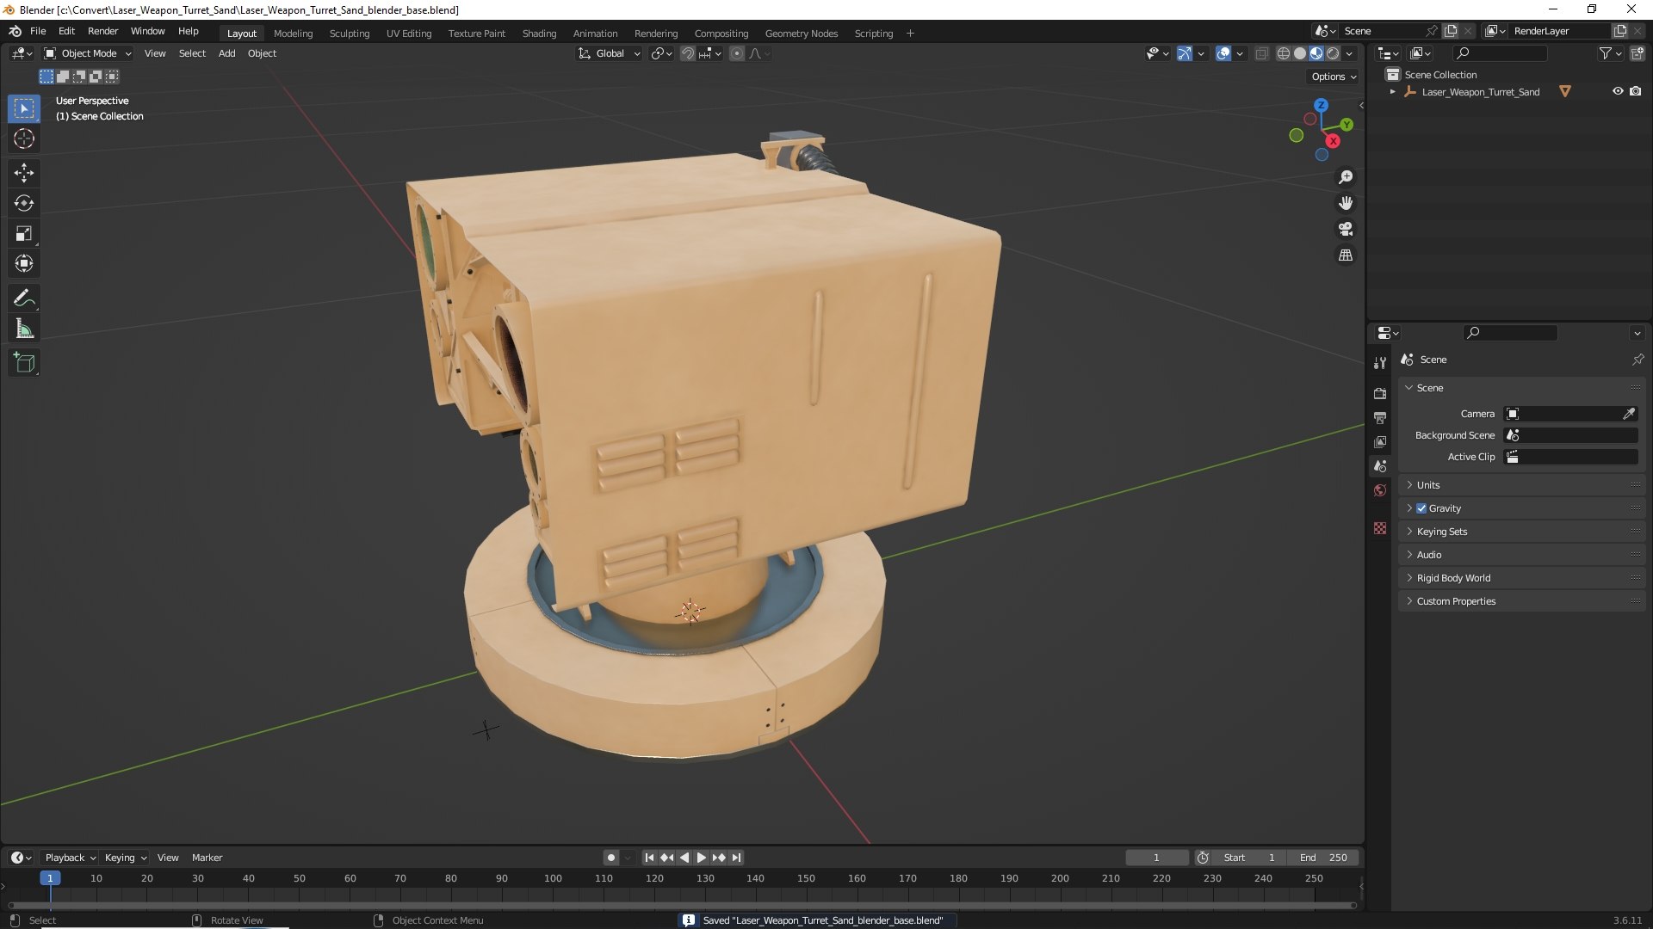The width and height of the screenshot is (1653, 929).
Task: Click the current frame number field
Action: (x=1156, y=858)
